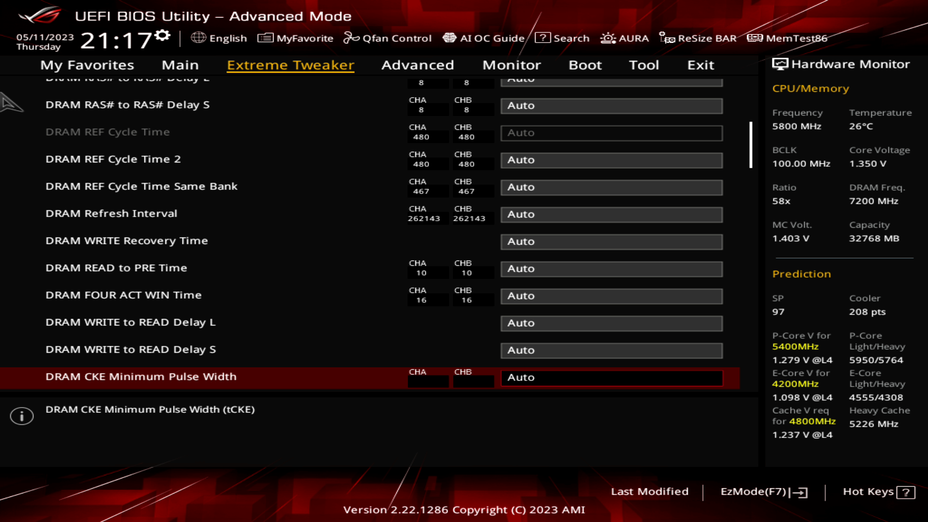Select the Extreme Tweaker tab
Image resolution: width=928 pixels, height=522 pixels.
click(x=290, y=65)
